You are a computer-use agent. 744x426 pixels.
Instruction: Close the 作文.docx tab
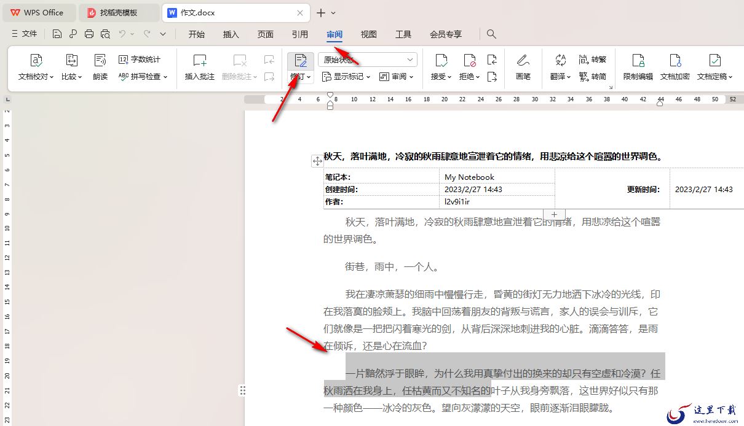300,12
